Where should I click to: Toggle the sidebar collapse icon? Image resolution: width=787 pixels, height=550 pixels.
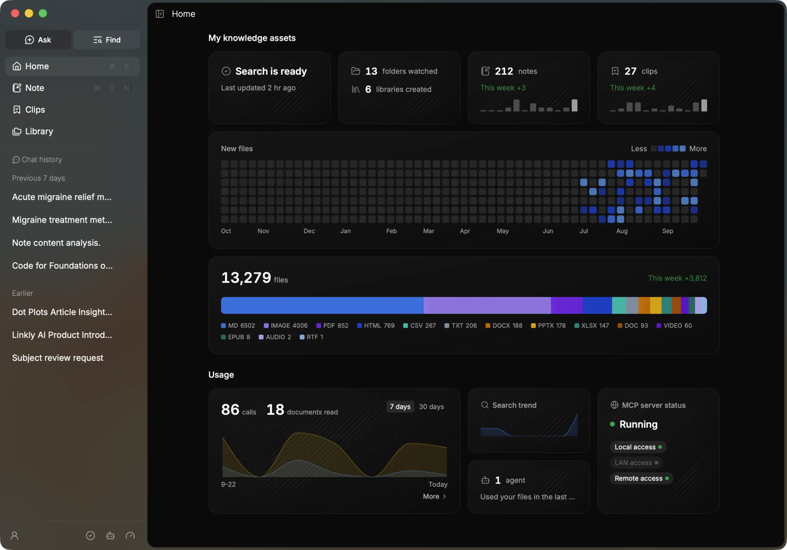coord(160,14)
